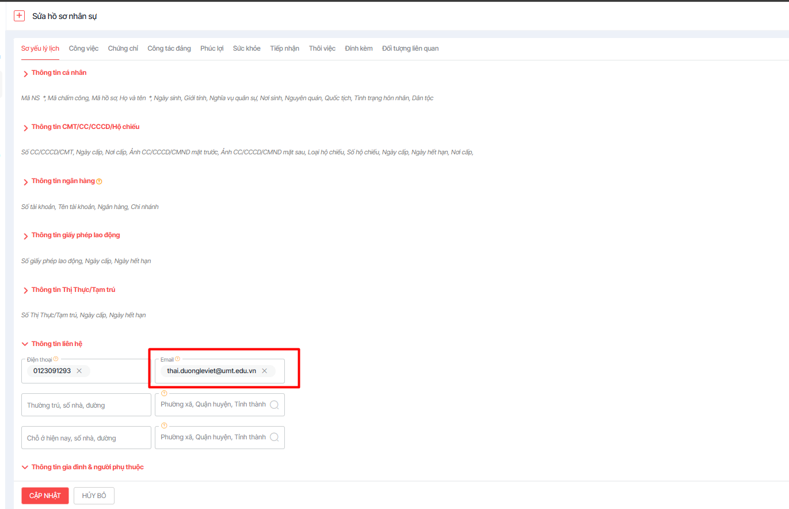Open the Chứng chỉ tab
This screenshot has width=789, height=509.
coord(123,48)
